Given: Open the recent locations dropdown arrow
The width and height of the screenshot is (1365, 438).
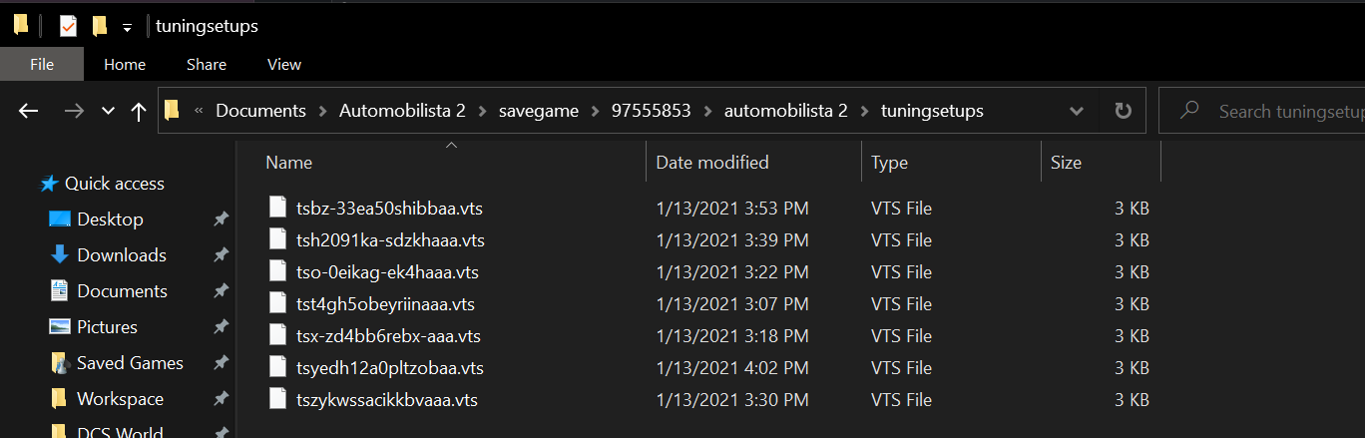Looking at the screenshot, I should pyautogui.click(x=108, y=111).
